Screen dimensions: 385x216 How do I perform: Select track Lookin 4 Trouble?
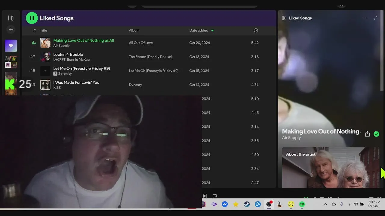coord(68,54)
